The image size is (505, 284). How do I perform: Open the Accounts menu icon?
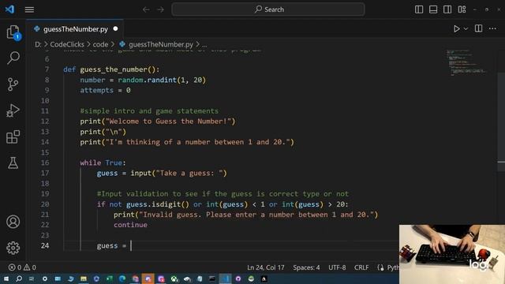(13, 222)
